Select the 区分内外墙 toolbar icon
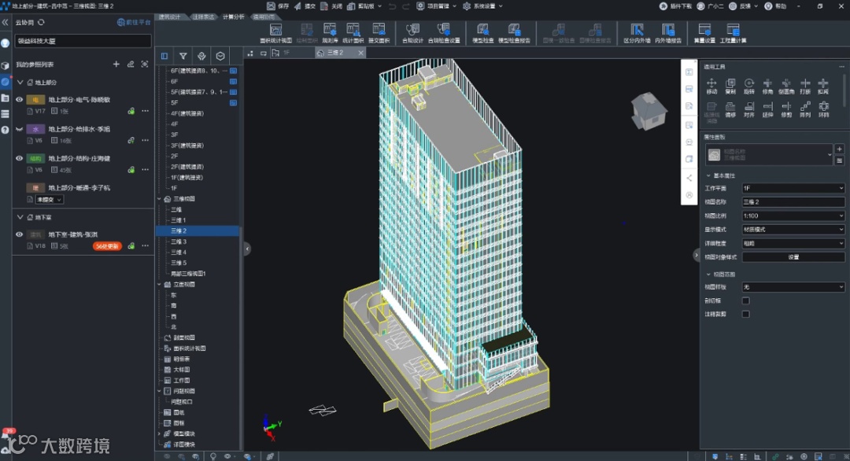850x461 pixels. pos(637,32)
